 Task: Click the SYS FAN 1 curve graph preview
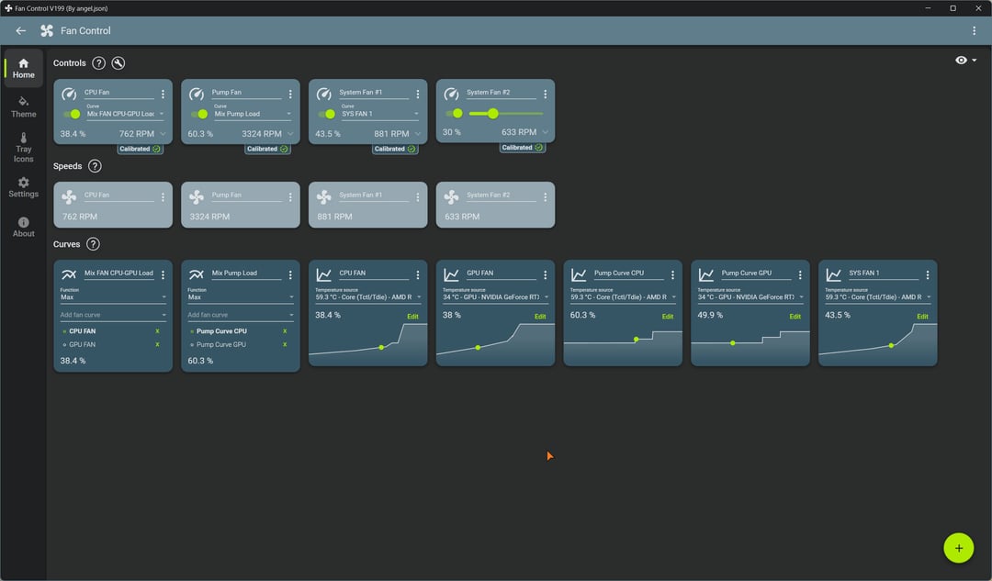(x=877, y=346)
